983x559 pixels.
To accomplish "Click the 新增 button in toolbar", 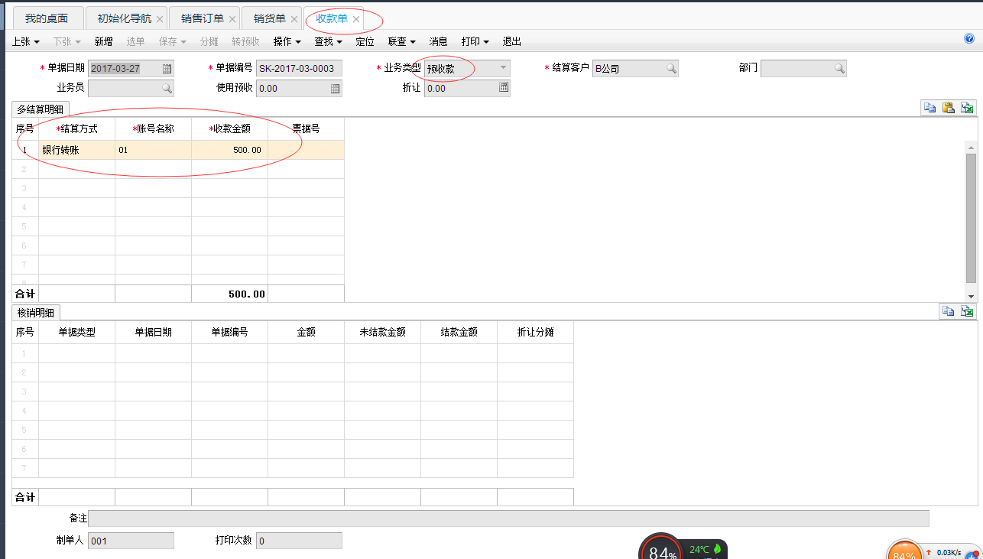I will [103, 41].
